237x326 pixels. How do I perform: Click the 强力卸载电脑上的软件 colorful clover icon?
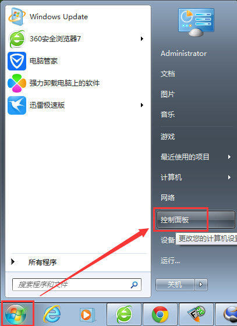click(x=17, y=83)
